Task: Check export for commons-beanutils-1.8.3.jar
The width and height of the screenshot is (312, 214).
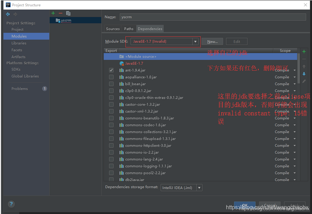Action: point(111,118)
